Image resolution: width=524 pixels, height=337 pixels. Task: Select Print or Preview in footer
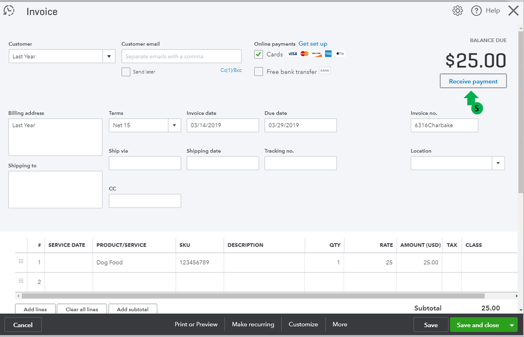(x=196, y=324)
